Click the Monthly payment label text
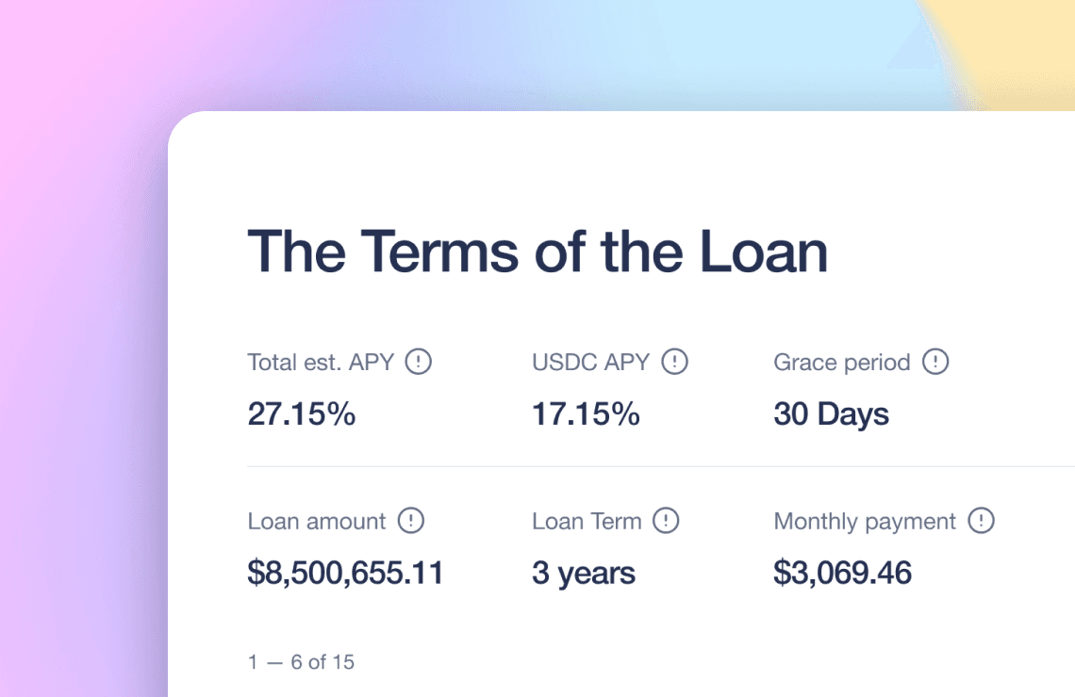 [x=865, y=523]
